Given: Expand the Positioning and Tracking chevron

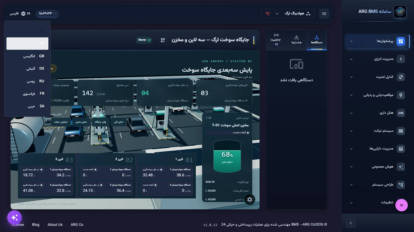Looking at the screenshot, I should (351, 95).
